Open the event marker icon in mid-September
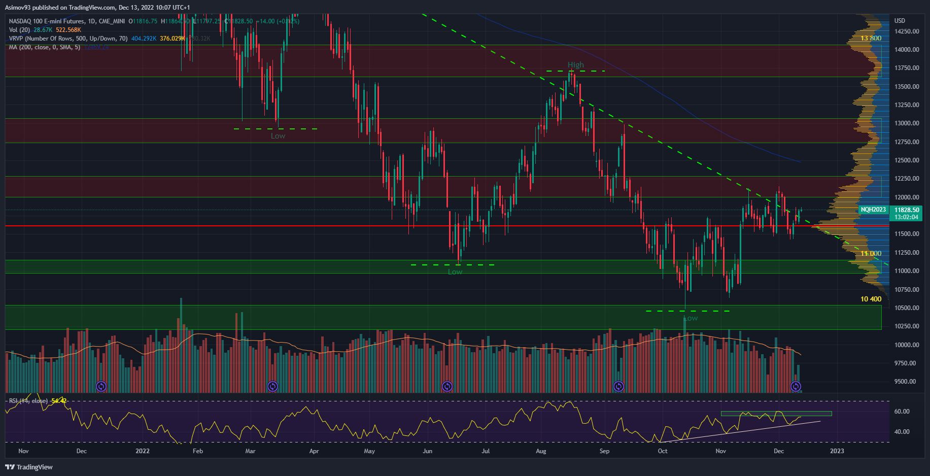 [618, 386]
